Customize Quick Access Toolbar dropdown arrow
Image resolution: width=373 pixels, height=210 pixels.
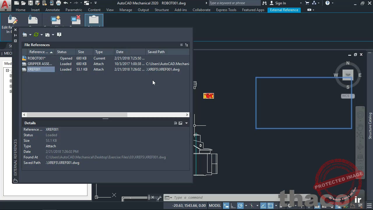[x=96, y=3]
